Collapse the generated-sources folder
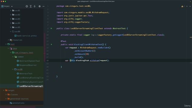 (x=6, y=99)
